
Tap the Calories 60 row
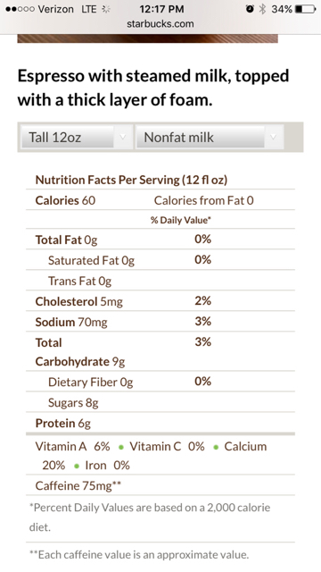[160, 200]
